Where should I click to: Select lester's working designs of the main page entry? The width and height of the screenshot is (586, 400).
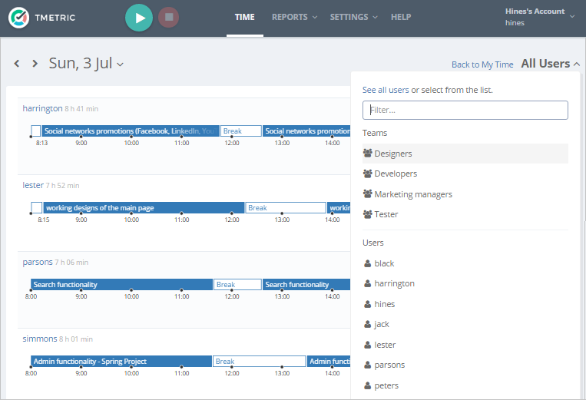(x=144, y=208)
